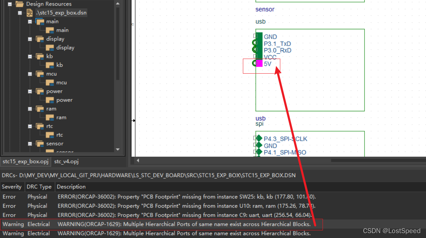This screenshot has width=426, height=238.
Task: Select the P4.1_SPI-MISO diamond pin symbol
Action: pos(259,152)
